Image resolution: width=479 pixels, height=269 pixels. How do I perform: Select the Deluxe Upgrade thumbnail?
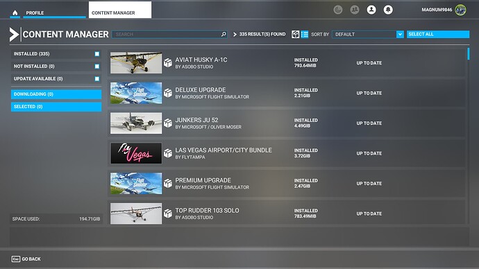(x=136, y=93)
